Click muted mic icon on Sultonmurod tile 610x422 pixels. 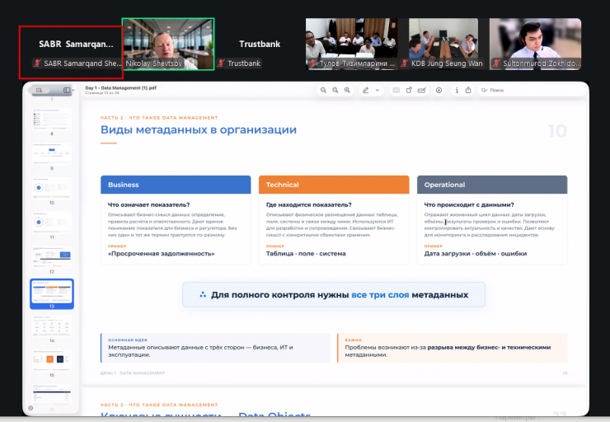[x=496, y=63]
